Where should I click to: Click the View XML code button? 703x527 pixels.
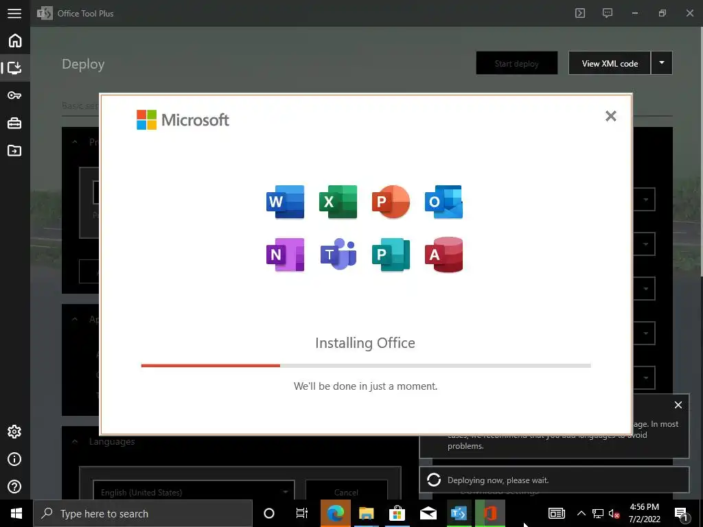tap(610, 63)
